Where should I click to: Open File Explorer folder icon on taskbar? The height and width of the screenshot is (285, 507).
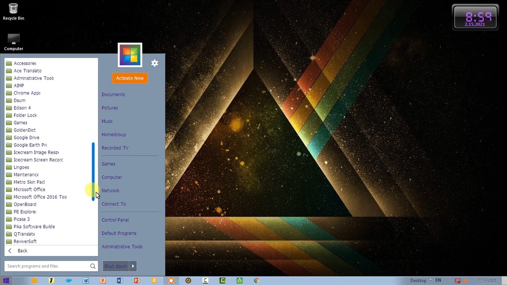coord(34,281)
